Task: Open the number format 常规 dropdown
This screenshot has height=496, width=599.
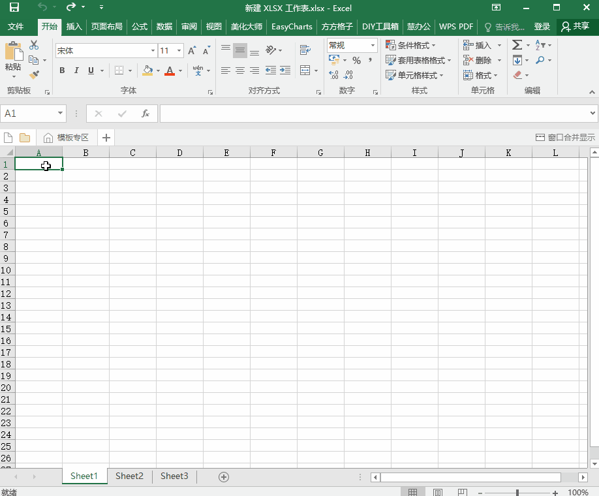Action: tap(373, 45)
